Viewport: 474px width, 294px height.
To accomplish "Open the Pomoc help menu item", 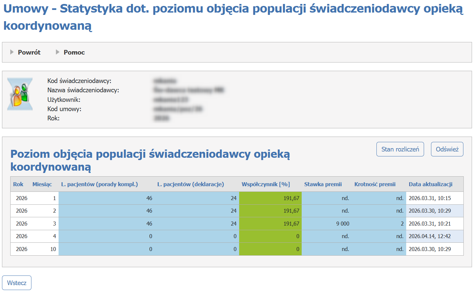I will click(74, 52).
